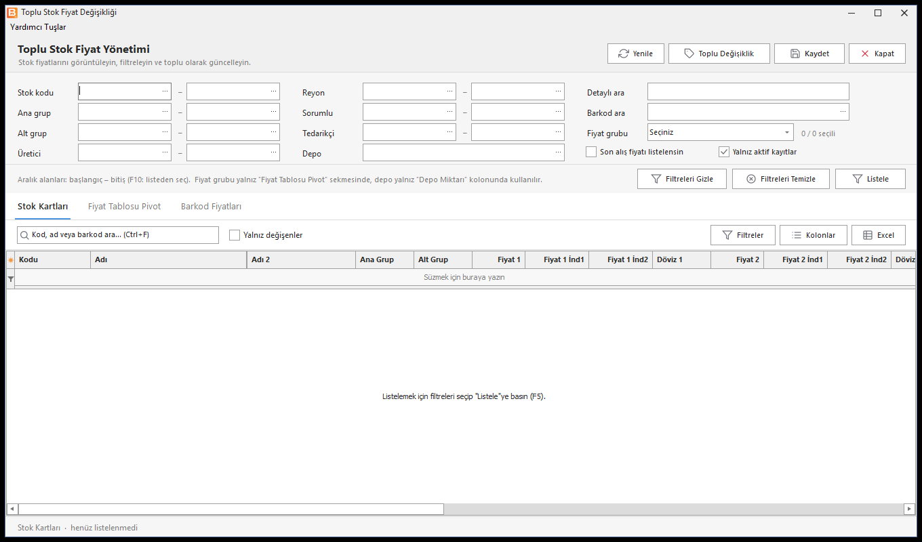This screenshot has width=922, height=542.
Task: Click the list icon on Kolonlar
Action: click(796, 235)
